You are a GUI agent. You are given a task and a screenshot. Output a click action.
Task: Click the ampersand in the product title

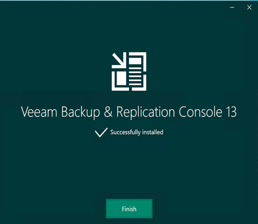(108, 112)
